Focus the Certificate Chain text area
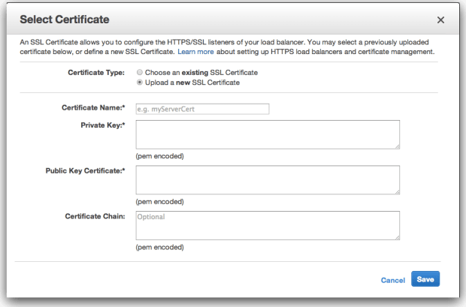Viewport: 466px width, 307px height. (268, 225)
